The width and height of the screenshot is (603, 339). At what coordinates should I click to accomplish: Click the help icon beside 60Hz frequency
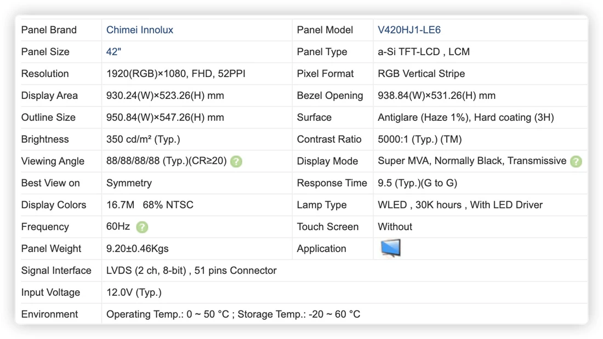pyautogui.click(x=142, y=227)
